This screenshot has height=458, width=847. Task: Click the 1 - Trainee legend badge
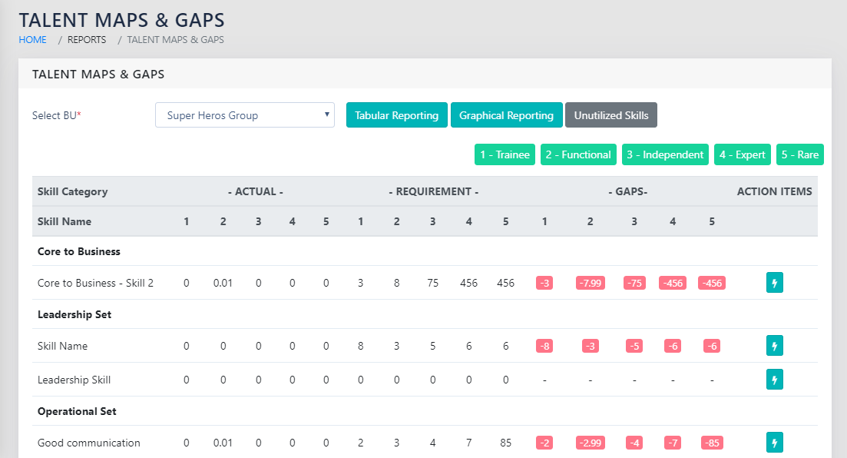tap(505, 154)
